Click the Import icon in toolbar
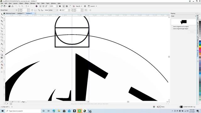Screen dimensions: 201x113 point(40,6)
